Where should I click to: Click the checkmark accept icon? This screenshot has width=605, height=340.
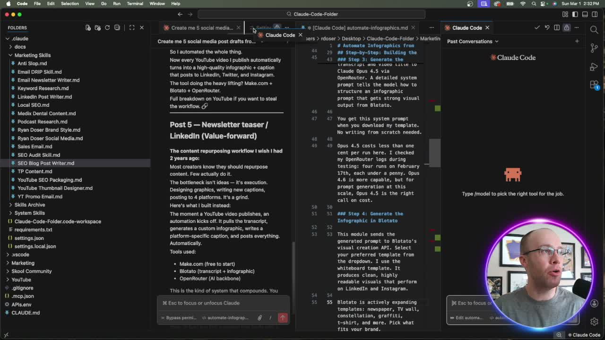537,27
